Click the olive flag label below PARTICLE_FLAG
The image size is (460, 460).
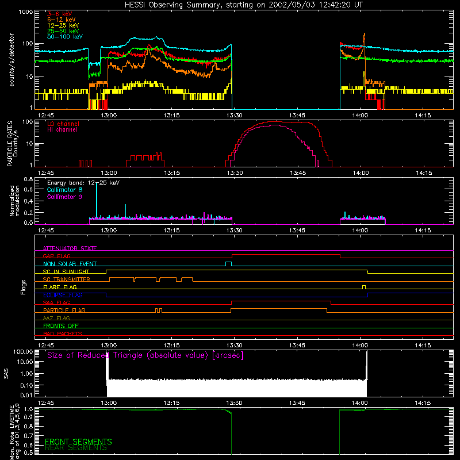click(56, 318)
